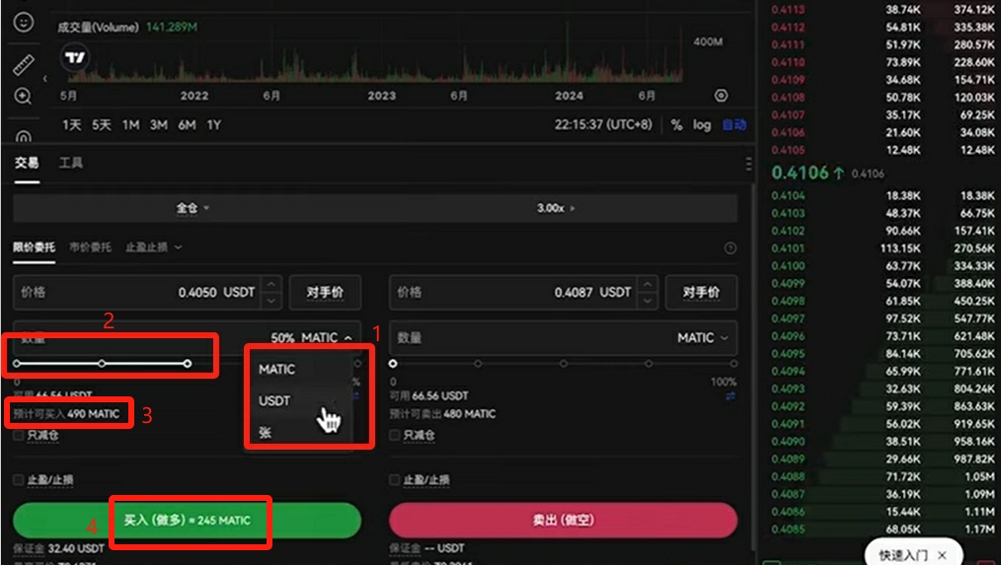Open chart settings target icon near time axis
Screen dimensions: 1001x565
tap(721, 96)
